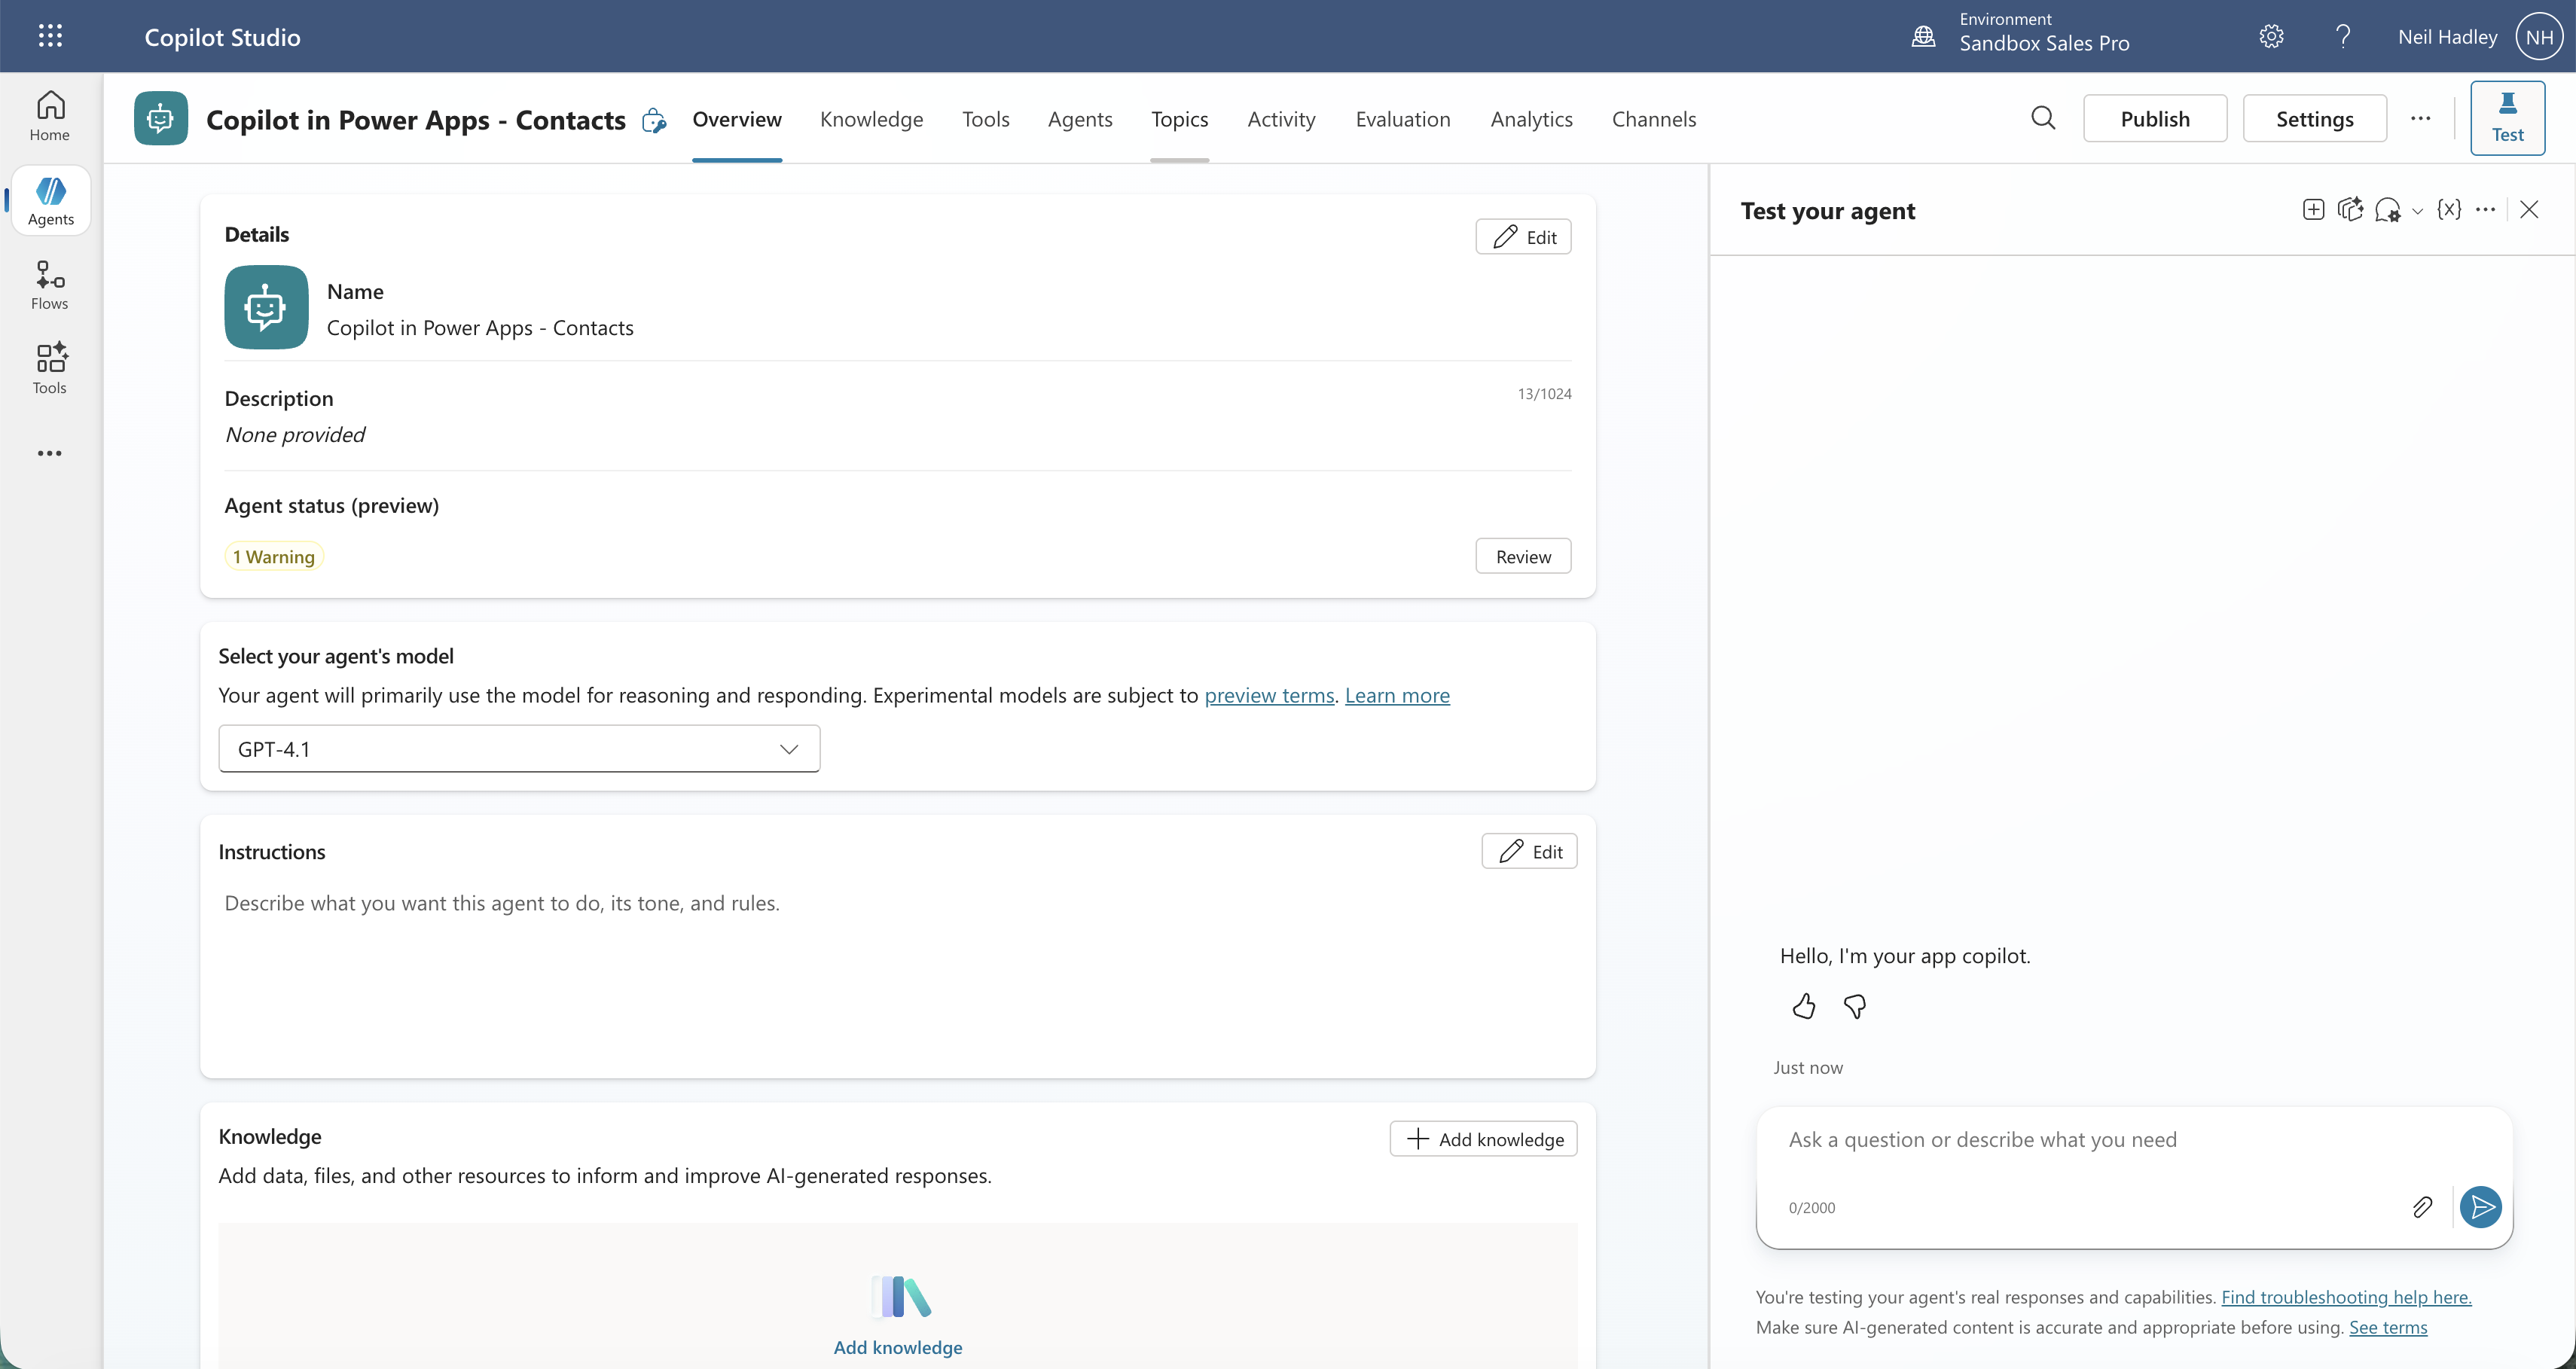The width and height of the screenshot is (2576, 1369).
Task: Click the environment globe icon
Action: tap(1923, 37)
